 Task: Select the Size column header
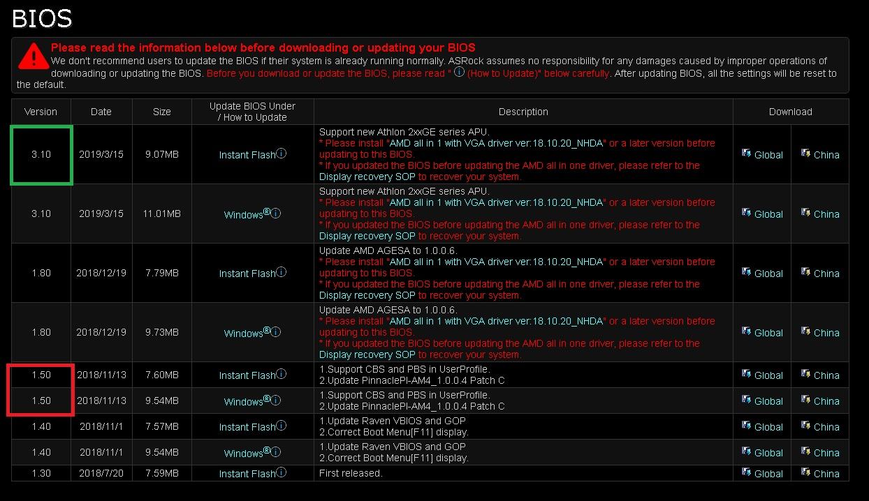161,112
